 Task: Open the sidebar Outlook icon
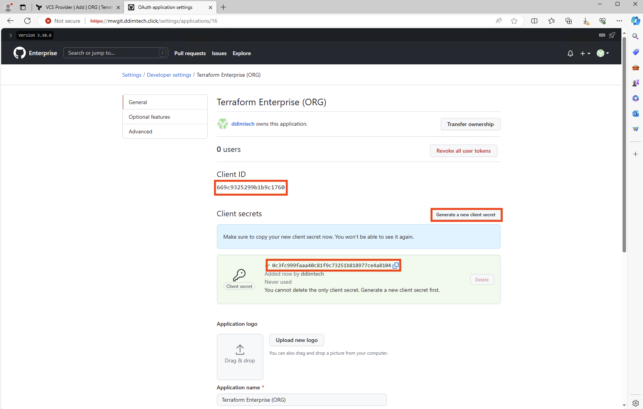635,113
